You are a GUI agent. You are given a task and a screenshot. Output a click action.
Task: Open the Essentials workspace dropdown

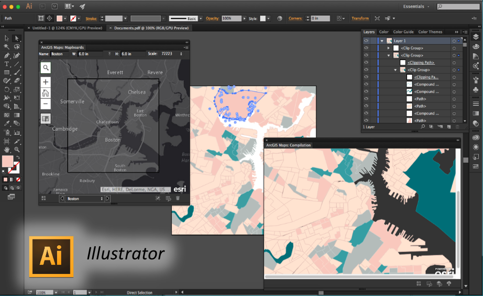416,6
